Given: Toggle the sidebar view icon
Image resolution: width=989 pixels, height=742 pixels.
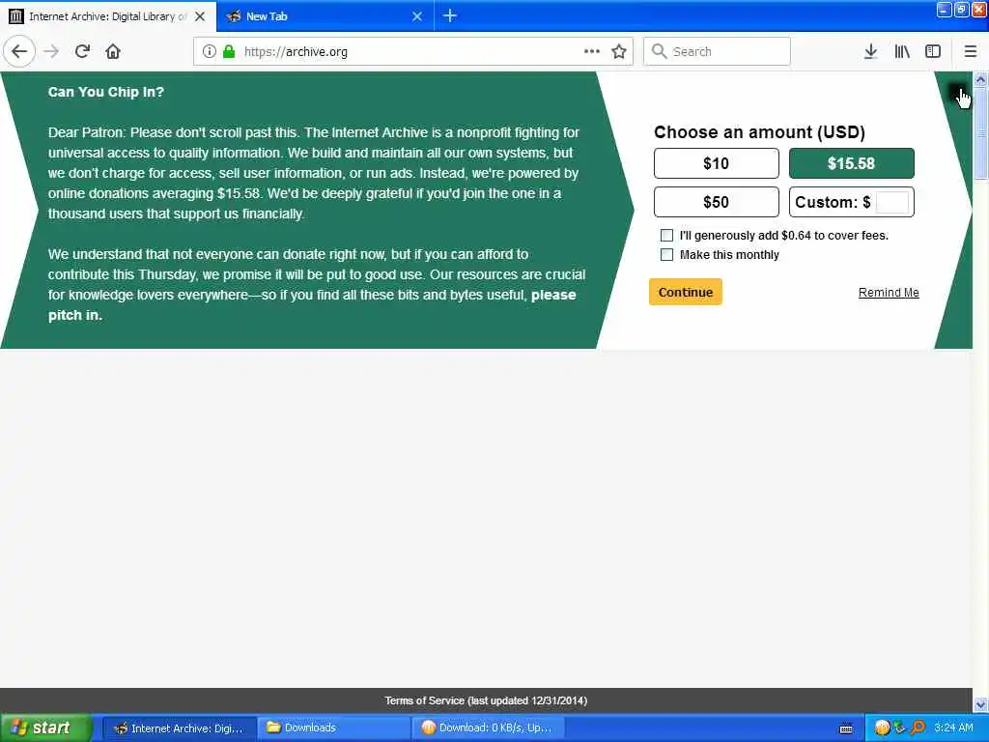Looking at the screenshot, I should [933, 52].
